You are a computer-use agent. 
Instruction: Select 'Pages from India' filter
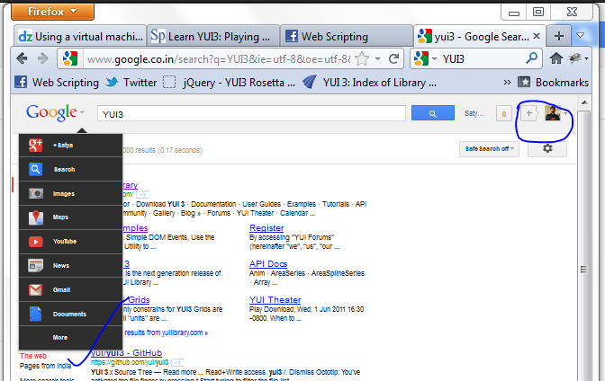(x=46, y=366)
